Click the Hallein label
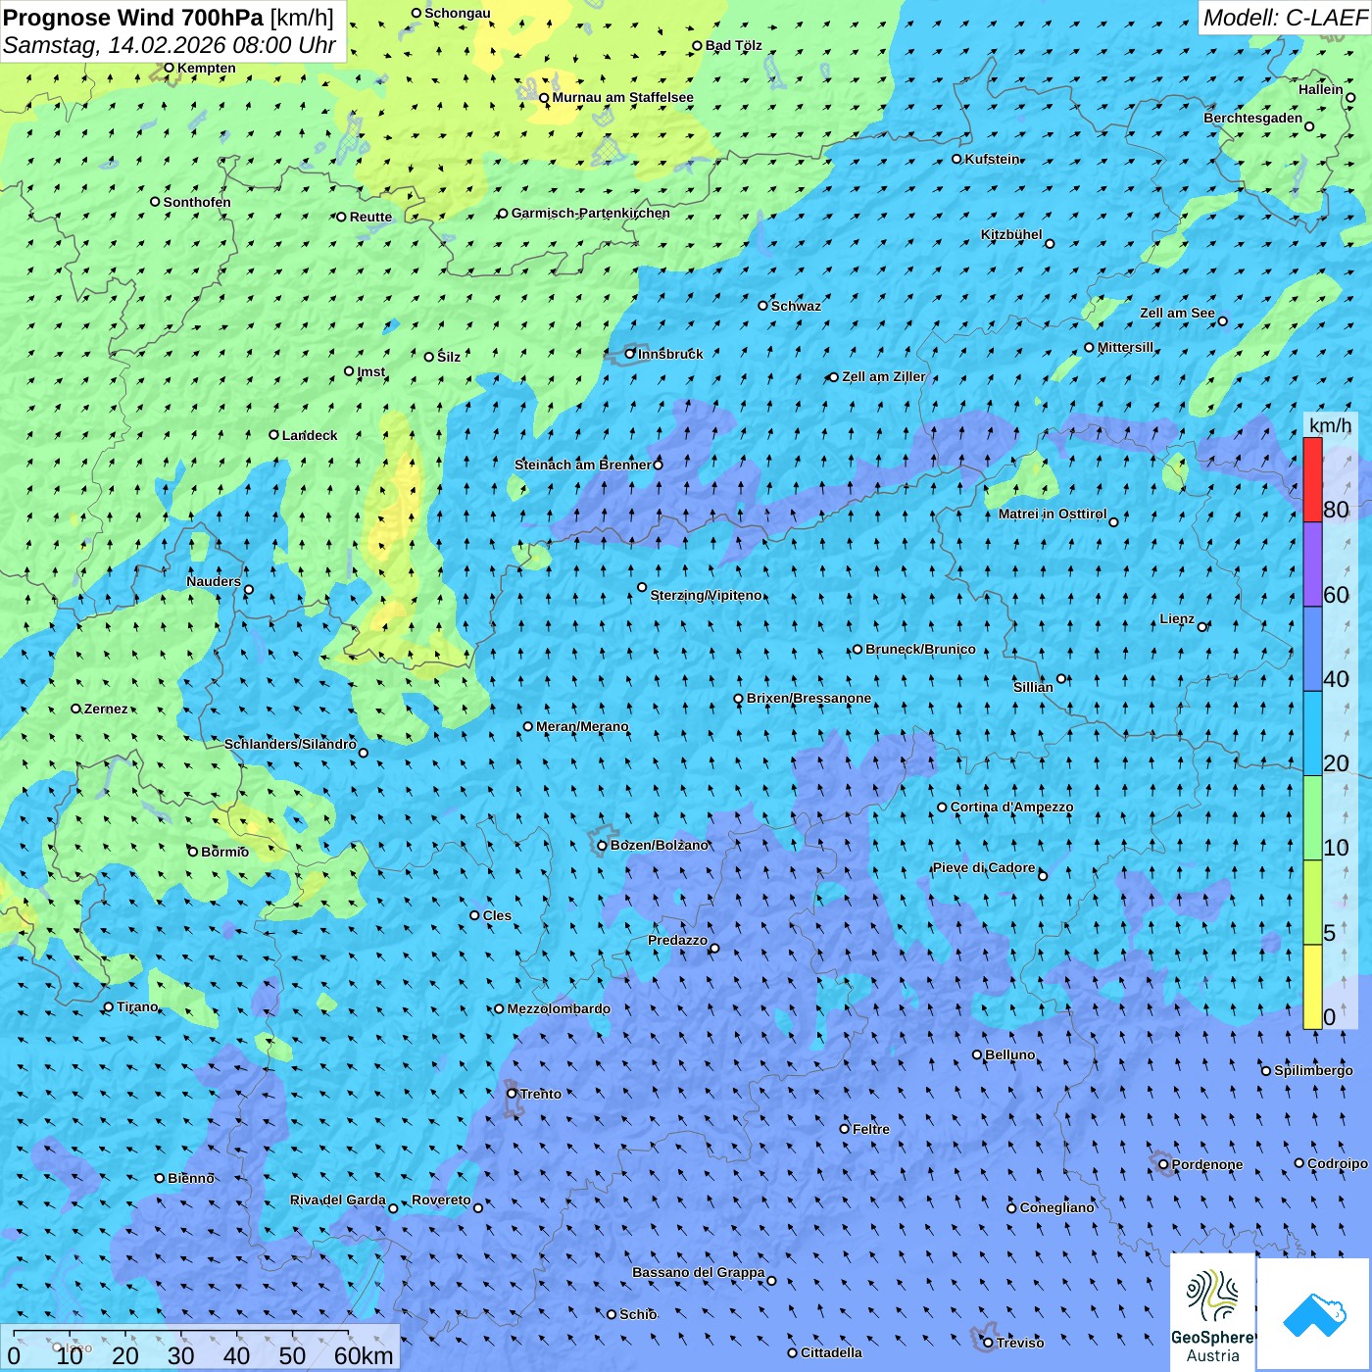This screenshot has height=1372, width=1372. [x=1321, y=89]
